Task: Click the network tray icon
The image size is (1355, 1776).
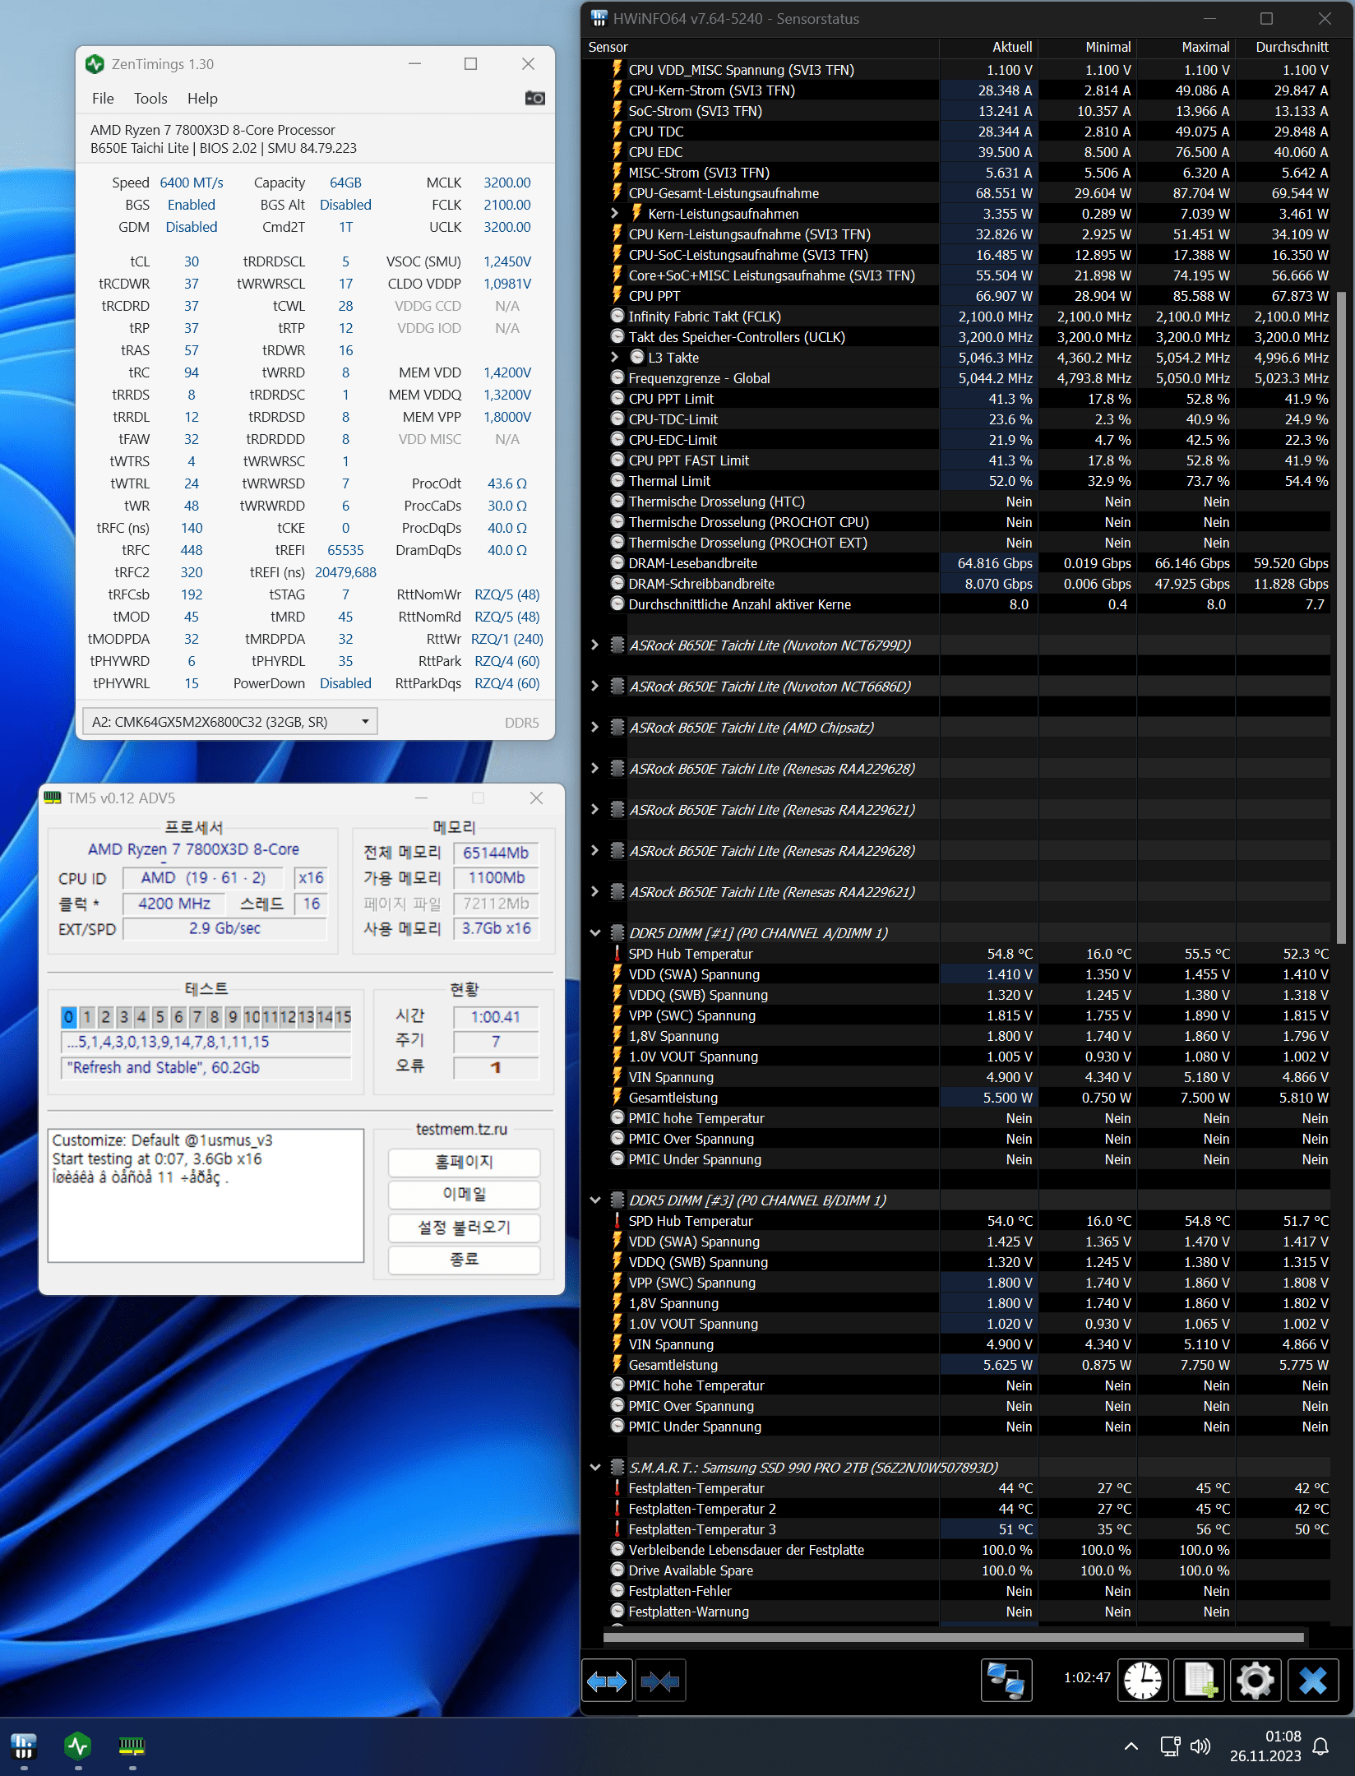Action: (x=1170, y=1746)
